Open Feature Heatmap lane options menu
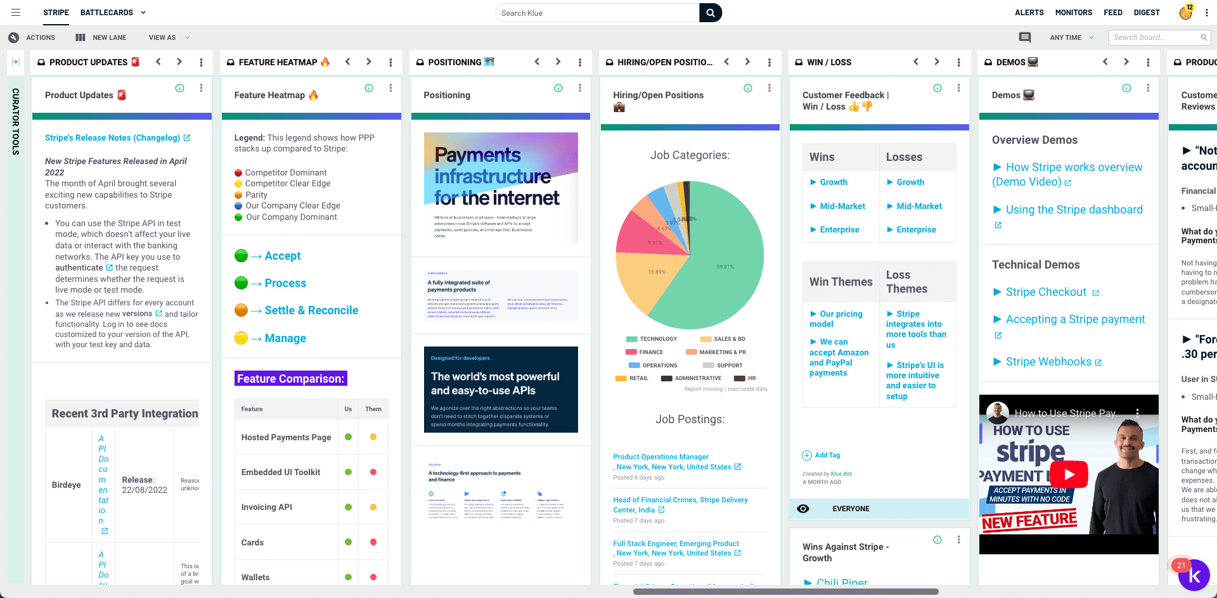1217x598 pixels. (x=391, y=62)
